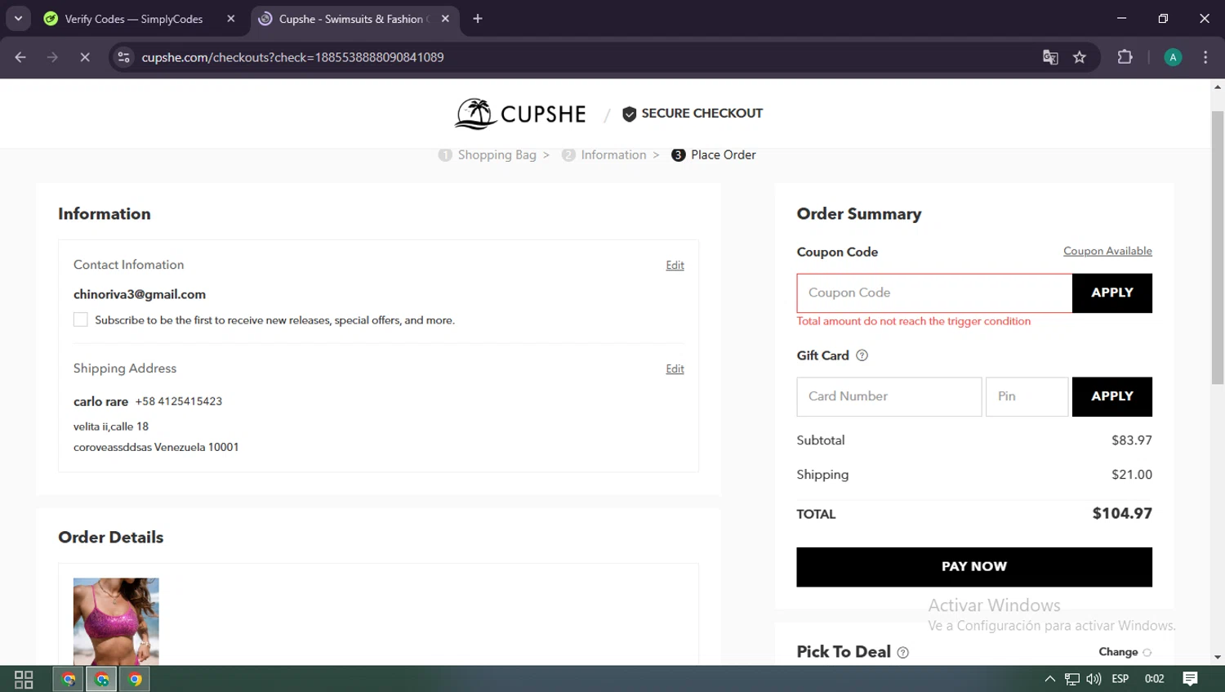This screenshot has height=692, width=1225.
Task: Close the Verify Codes SimplyCodes tab
Action: point(231,19)
